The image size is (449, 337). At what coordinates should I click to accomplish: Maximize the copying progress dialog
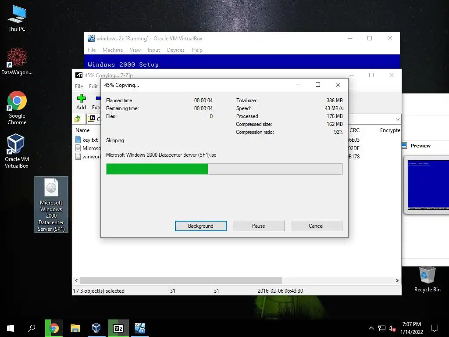coord(318,85)
